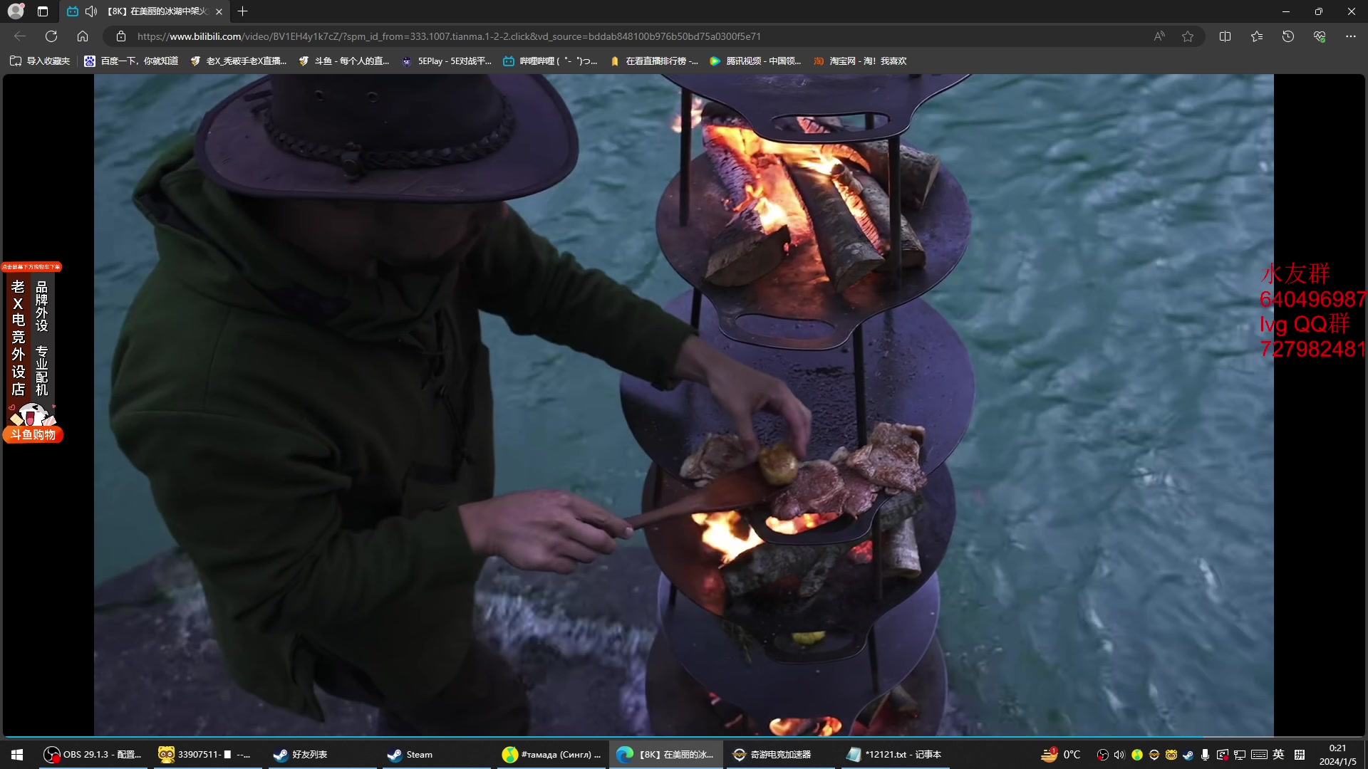Open the browser profile avatar menu
The image size is (1368, 769).
pos(16,11)
